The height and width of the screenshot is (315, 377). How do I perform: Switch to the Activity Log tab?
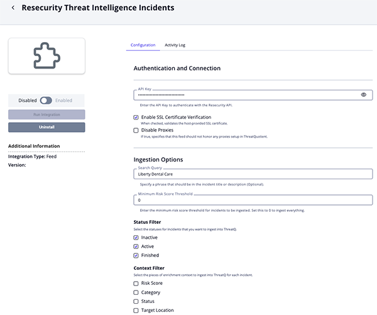[175, 45]
